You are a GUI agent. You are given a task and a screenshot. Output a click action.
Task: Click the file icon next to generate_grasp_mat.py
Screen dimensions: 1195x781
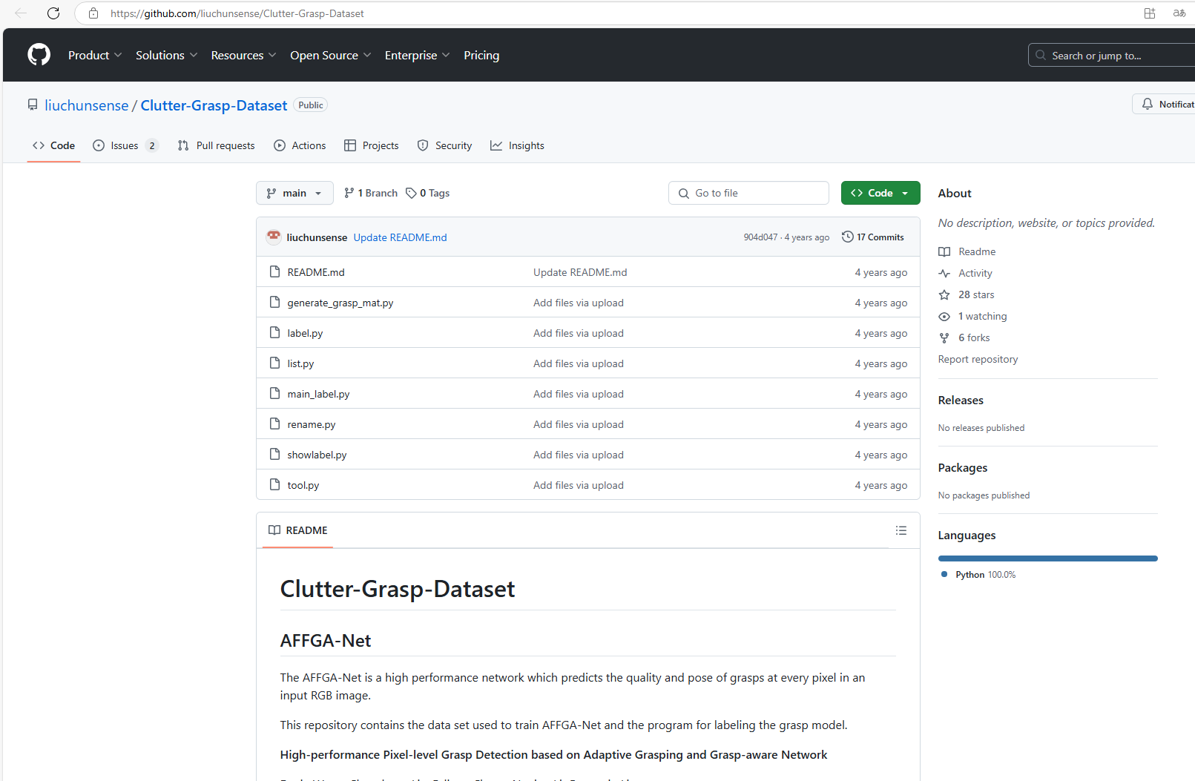274,303
